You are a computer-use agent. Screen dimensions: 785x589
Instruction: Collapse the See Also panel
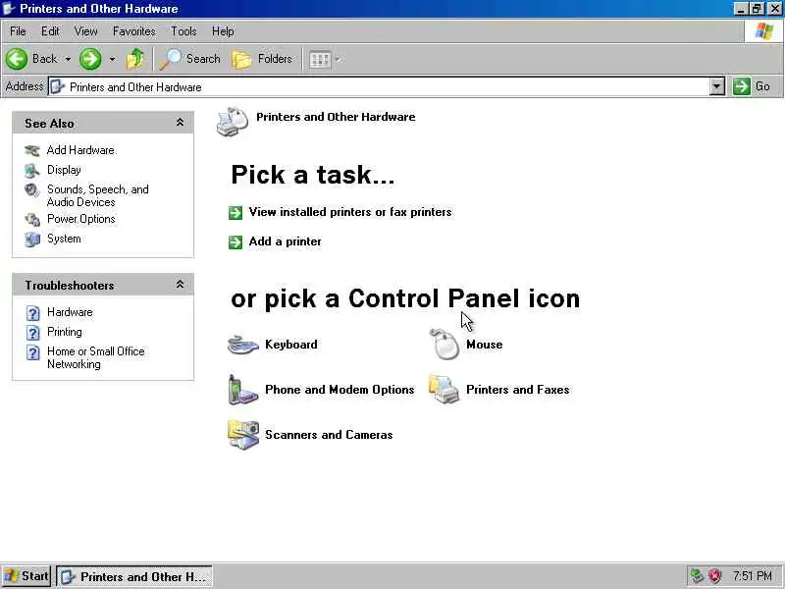point(180,123)
